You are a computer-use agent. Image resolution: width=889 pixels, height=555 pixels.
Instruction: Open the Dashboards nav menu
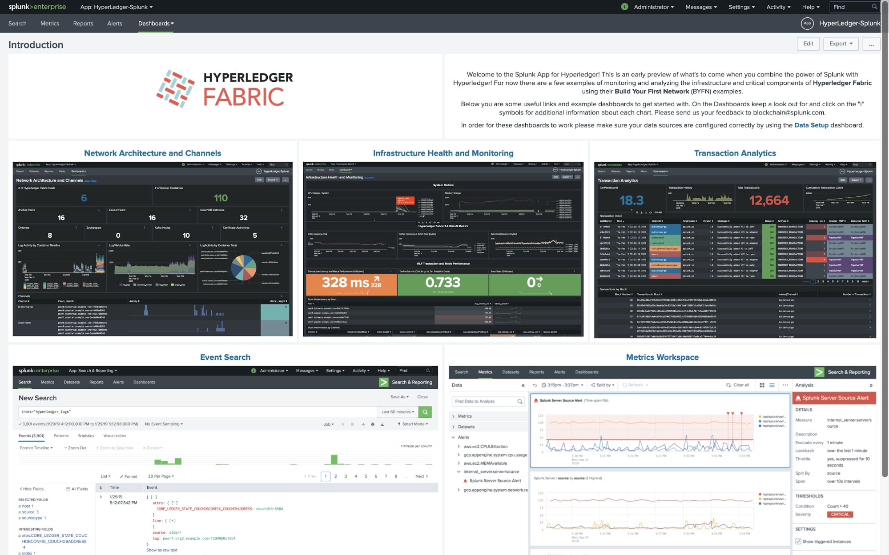click(156, 24)
